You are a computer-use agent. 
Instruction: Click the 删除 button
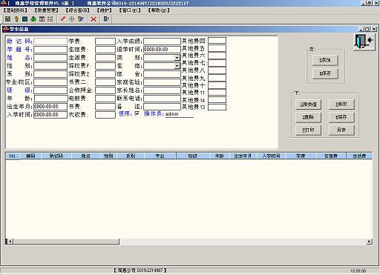tap(308, 117)
